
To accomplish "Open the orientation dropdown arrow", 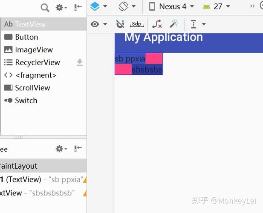I will (x=134, y=6).
